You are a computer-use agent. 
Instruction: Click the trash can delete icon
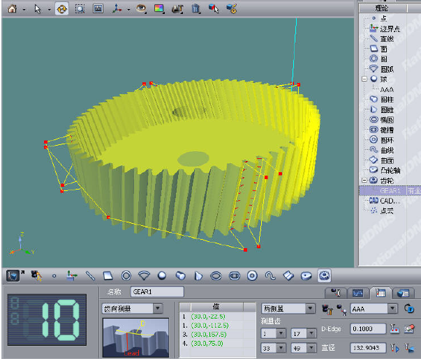tap(196, 9)
